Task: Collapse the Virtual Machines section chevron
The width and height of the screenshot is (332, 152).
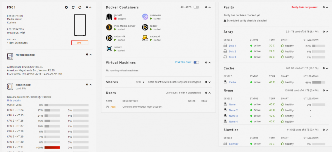Action: pos(209,62)
